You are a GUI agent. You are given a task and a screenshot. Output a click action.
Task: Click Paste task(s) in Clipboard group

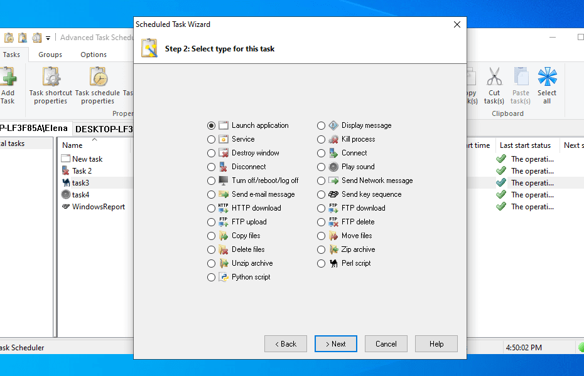click(x=521, y=86)
